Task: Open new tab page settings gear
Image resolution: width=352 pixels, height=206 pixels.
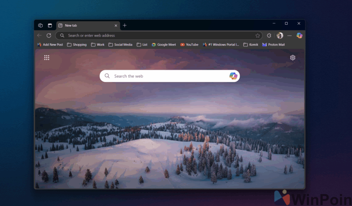Action: pyautogui.click(x=292, y=58)
